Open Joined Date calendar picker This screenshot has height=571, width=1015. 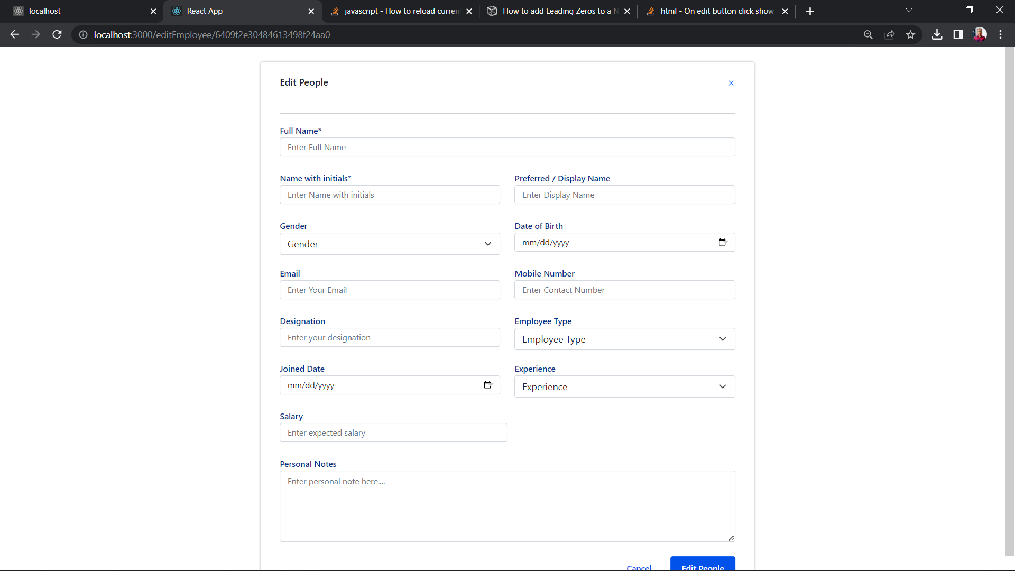pyautogui.click(x=487, y=385)
